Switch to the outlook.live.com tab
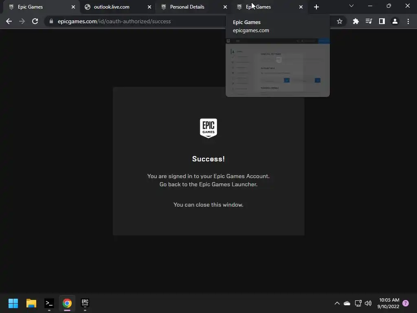 [117, 7]
